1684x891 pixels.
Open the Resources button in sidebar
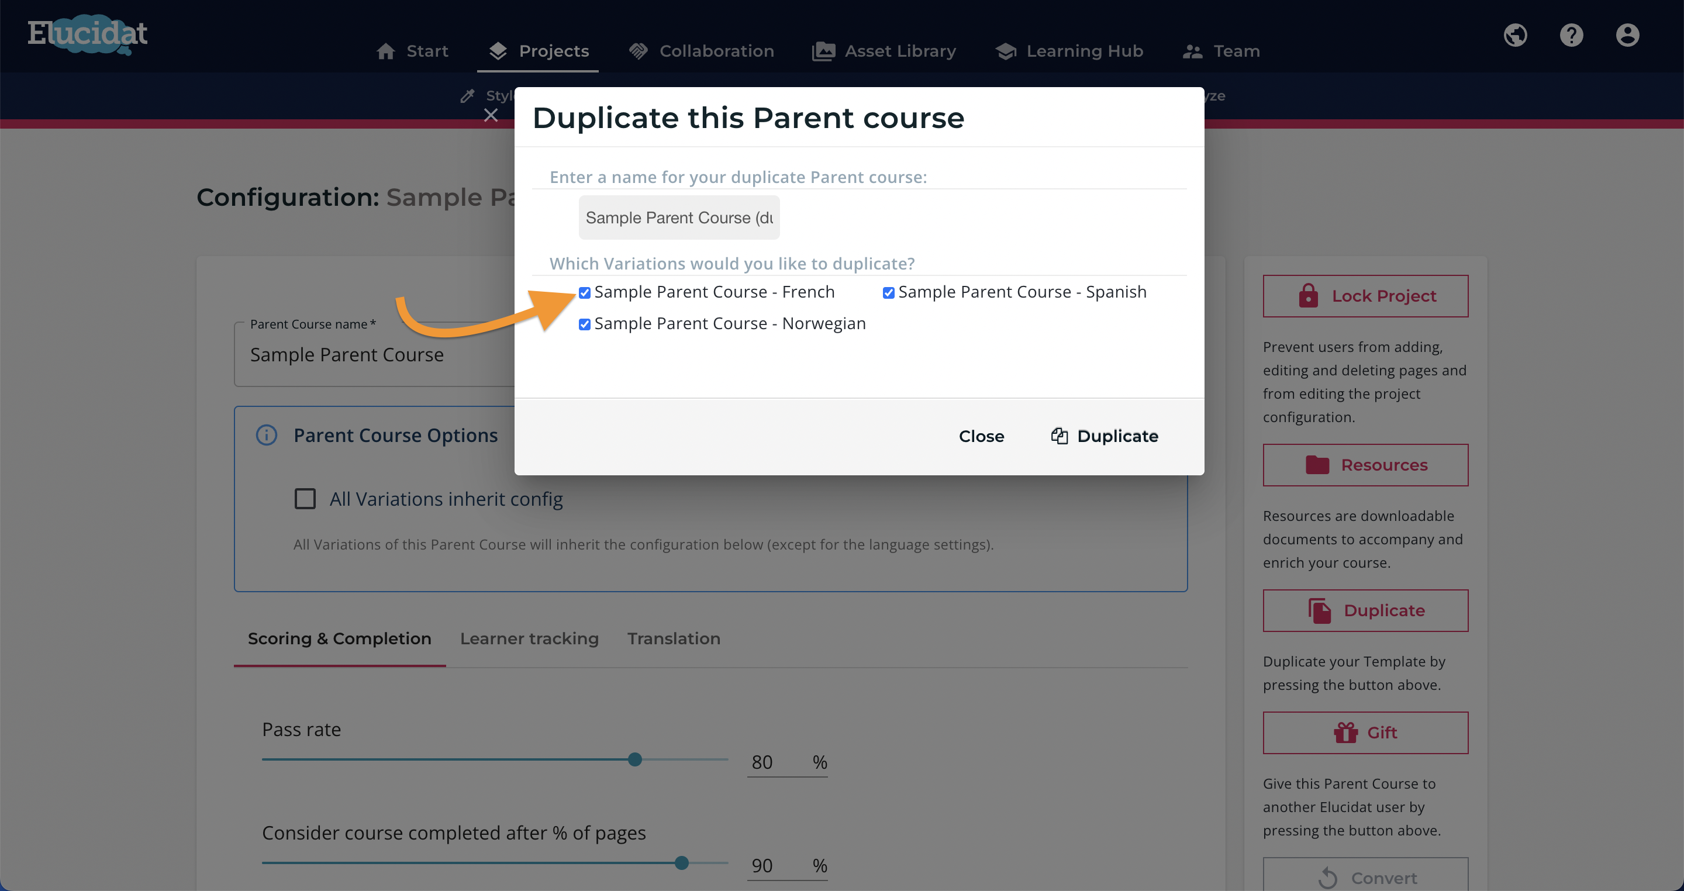(x=1366, y=465)
